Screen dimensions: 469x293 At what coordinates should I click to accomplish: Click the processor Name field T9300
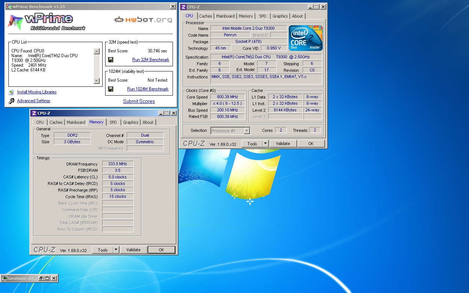pos(248,29)
